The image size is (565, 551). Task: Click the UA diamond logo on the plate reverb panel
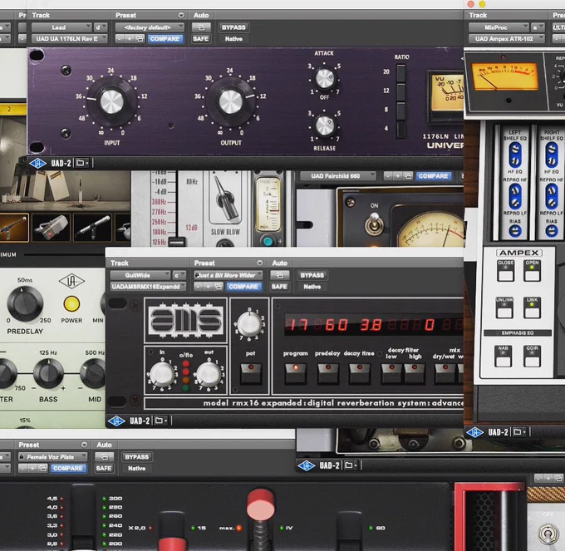tap(71, 281)
